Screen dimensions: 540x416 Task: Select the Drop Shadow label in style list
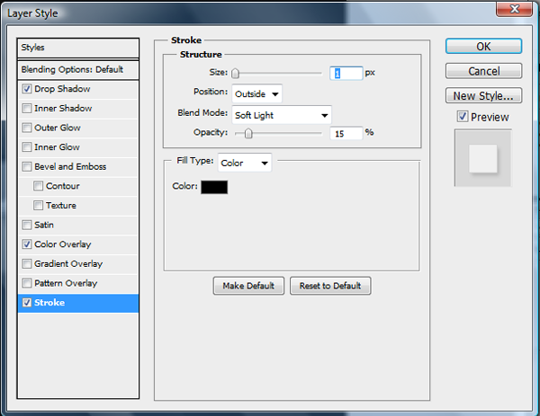tap(62, 89)
